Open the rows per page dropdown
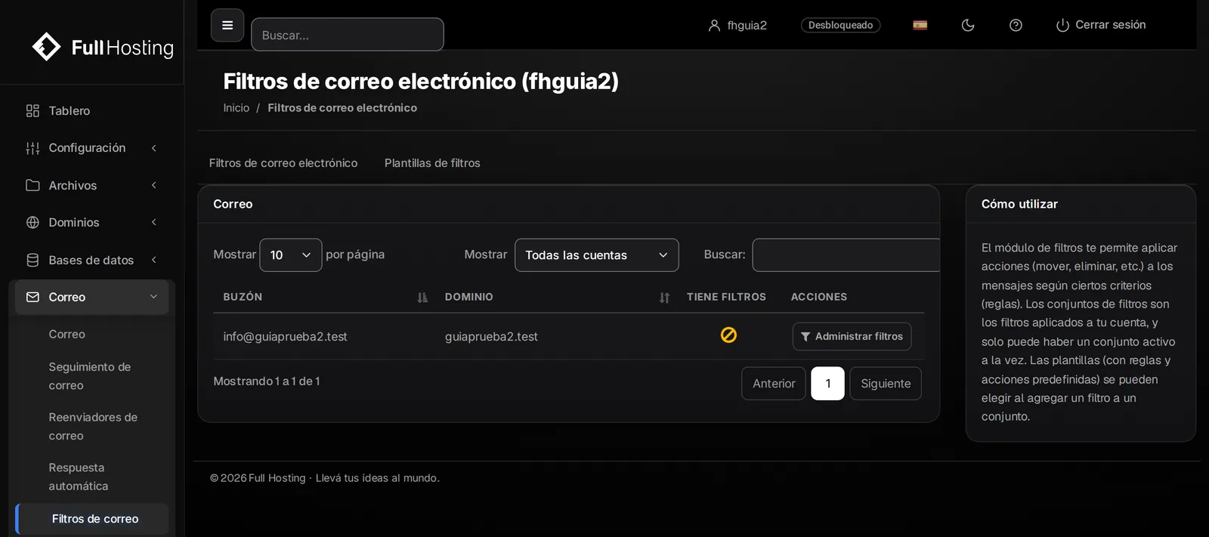Screen dimensions: 1209x537 [291, 255]
